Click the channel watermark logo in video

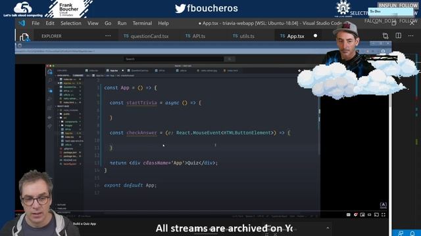coord(383,205)
